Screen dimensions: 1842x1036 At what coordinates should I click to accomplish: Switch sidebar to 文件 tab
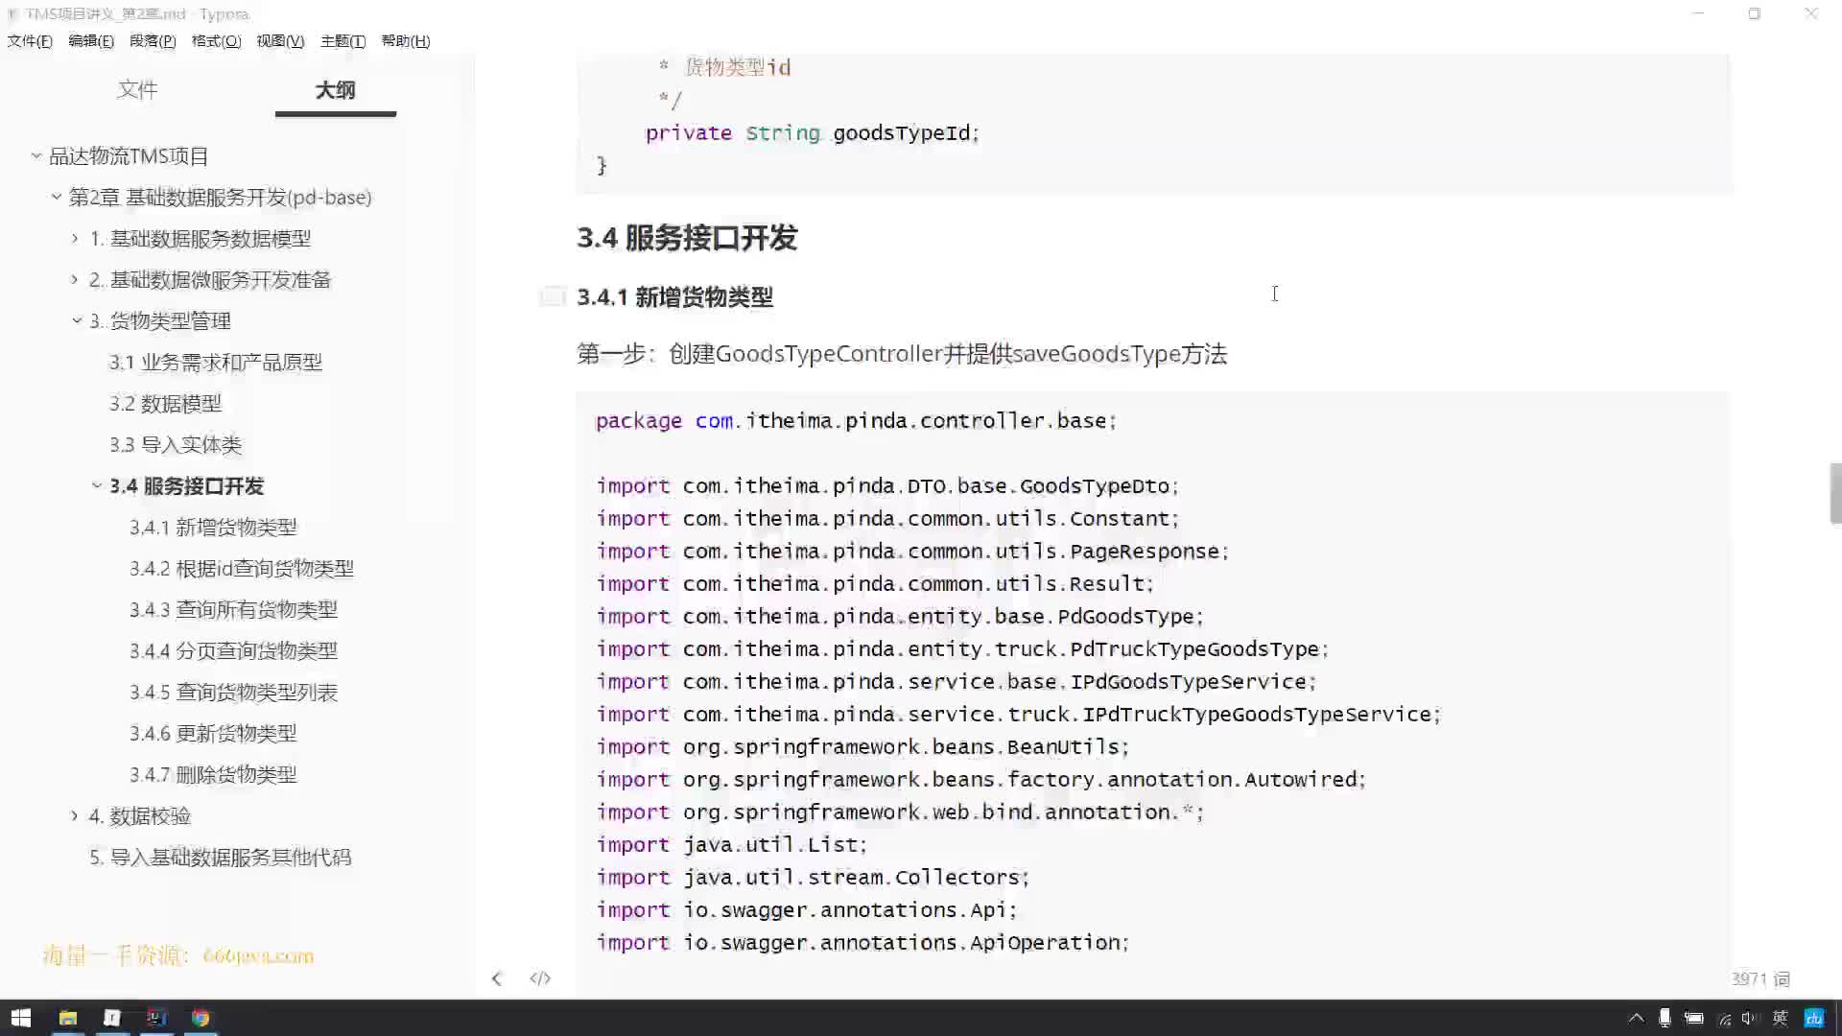click(x=137, y=89)
